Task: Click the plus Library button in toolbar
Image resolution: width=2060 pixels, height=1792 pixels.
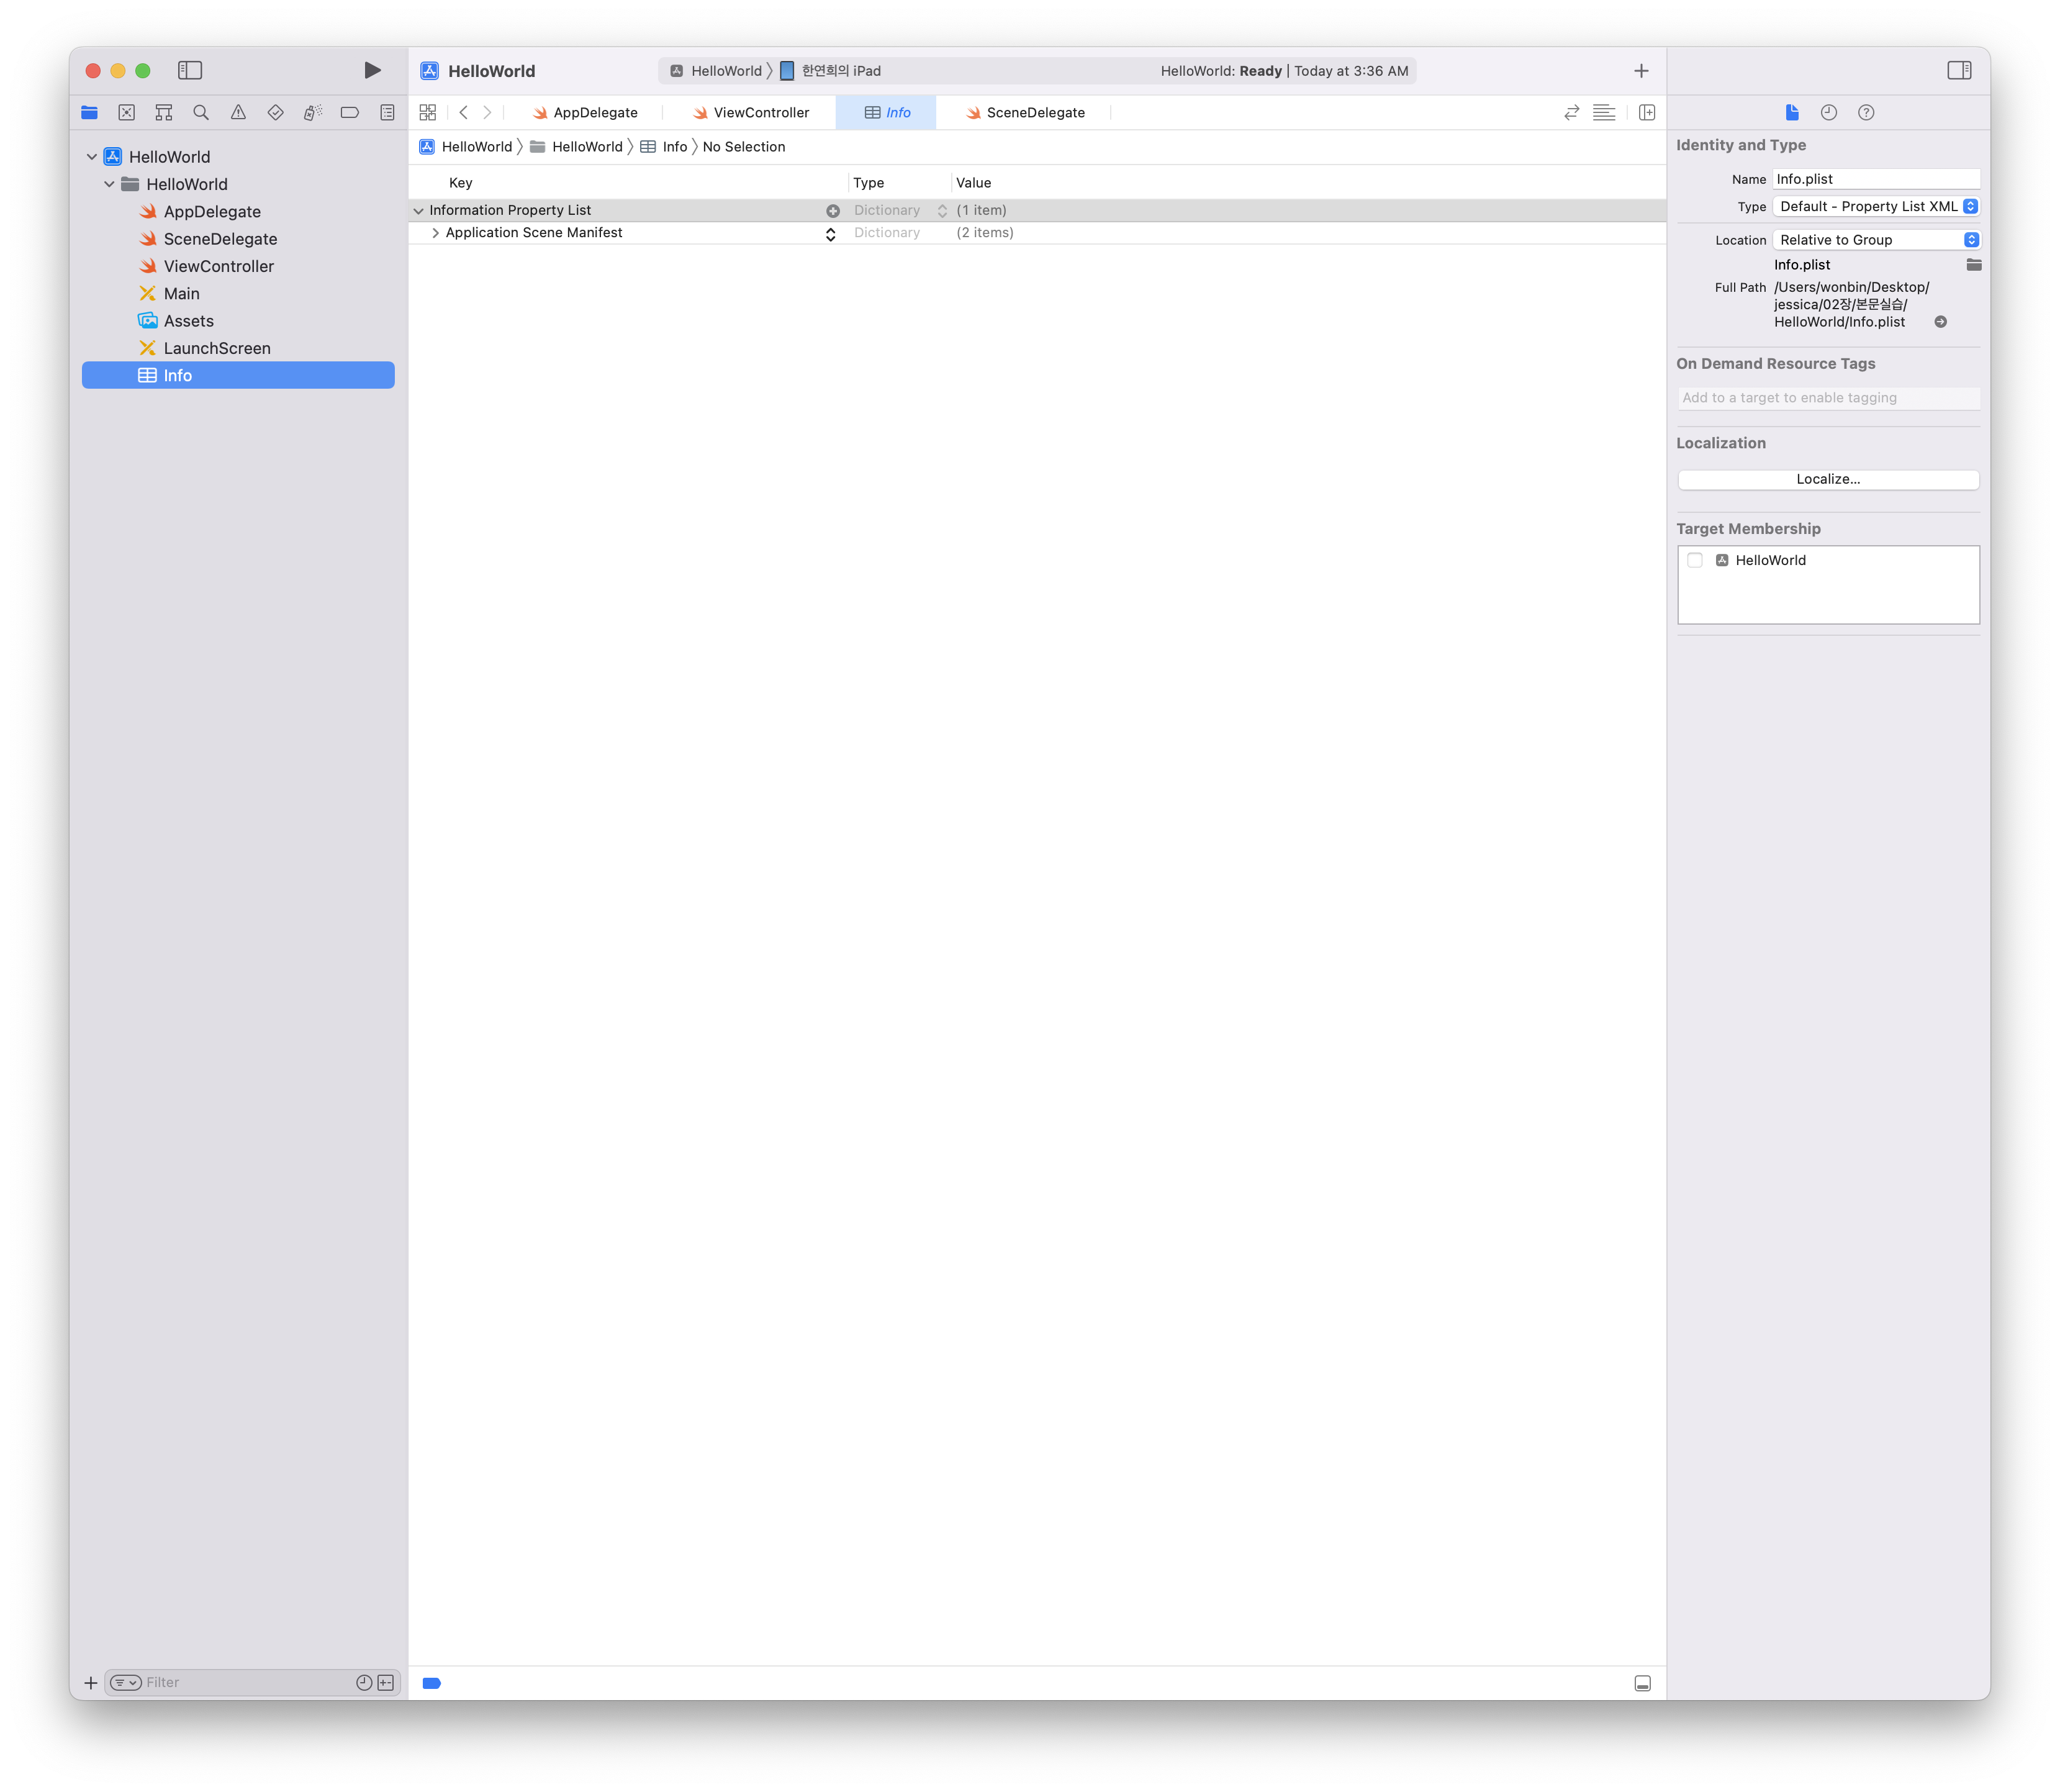Action: click(x=1641, y=70)
